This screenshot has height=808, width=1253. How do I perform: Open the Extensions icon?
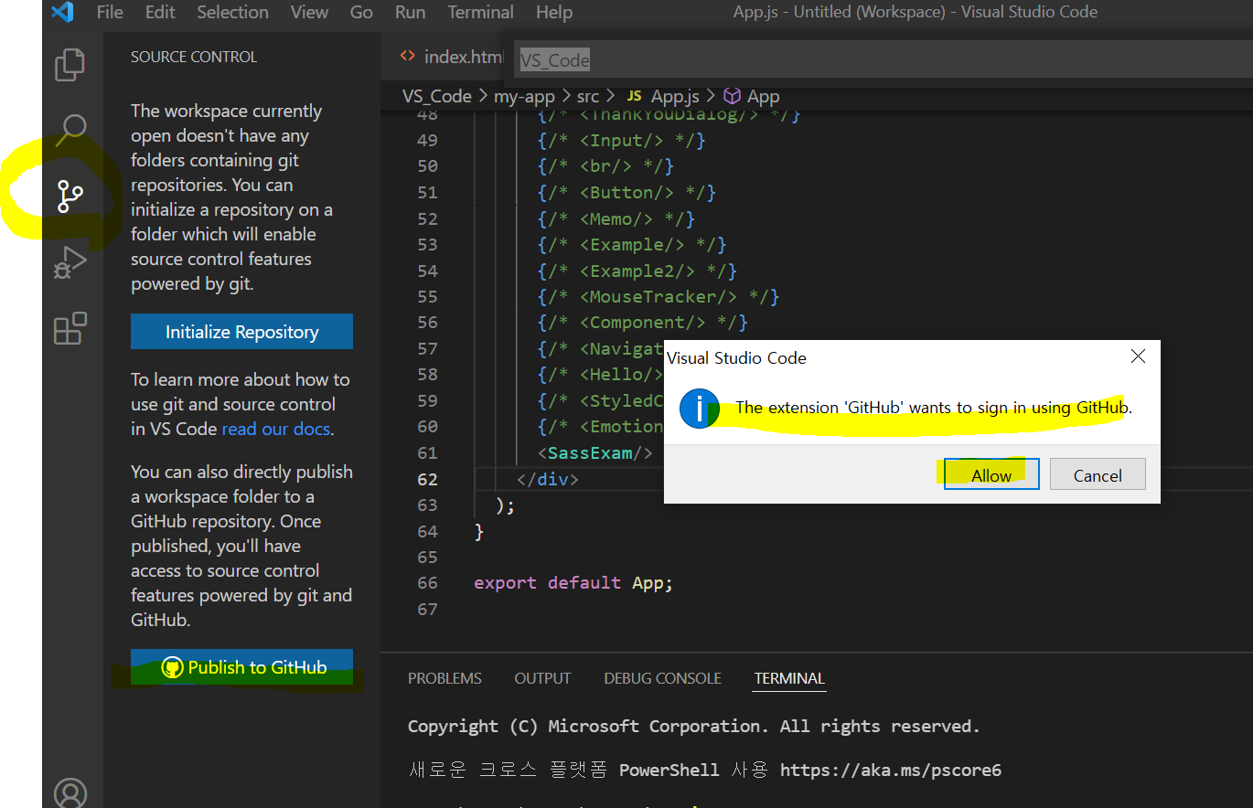coord(71,328)
